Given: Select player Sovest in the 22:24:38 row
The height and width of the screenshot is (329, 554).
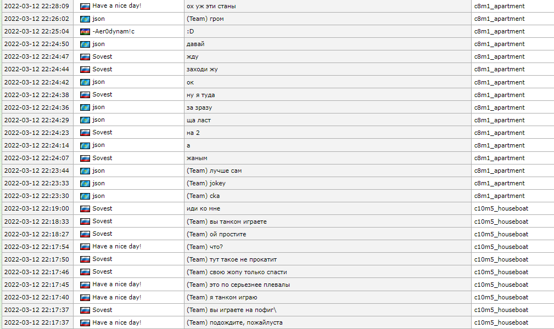Looking at the screenshot, I should pyautogui.click(x=102, y=94).
